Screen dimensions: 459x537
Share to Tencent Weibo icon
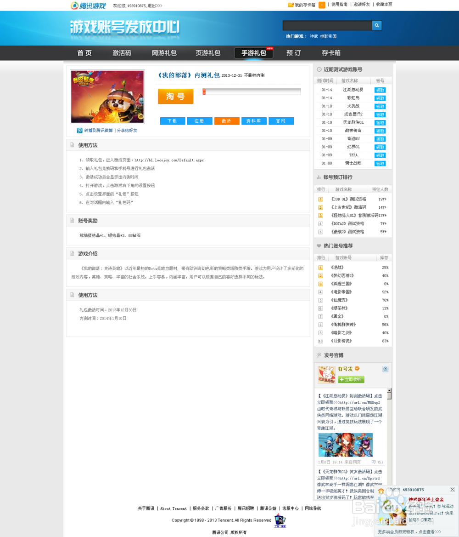click(x=80, y=131)
